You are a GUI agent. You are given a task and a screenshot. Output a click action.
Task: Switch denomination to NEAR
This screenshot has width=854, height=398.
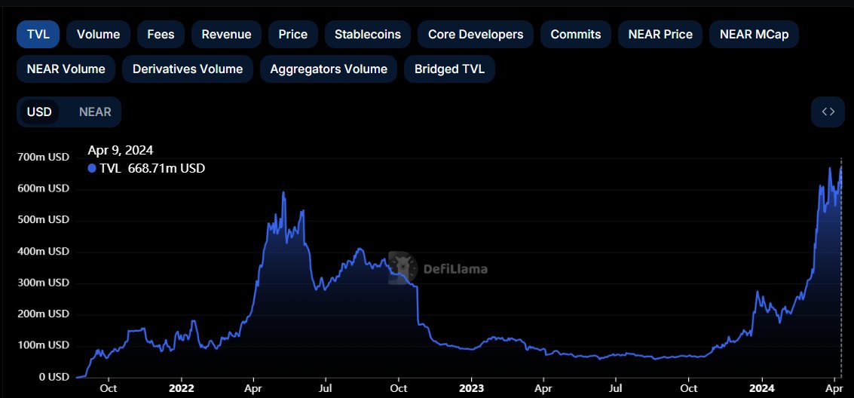click(x=95, y=112)
